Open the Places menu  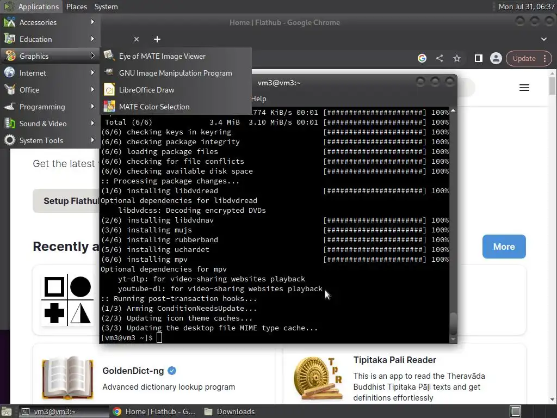[x=76, y=7]
